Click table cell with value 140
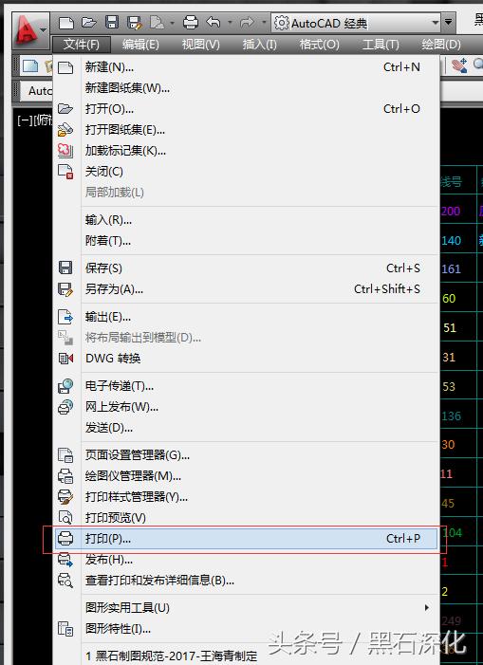Screen dimensions: 483x665 pos(451,240)
